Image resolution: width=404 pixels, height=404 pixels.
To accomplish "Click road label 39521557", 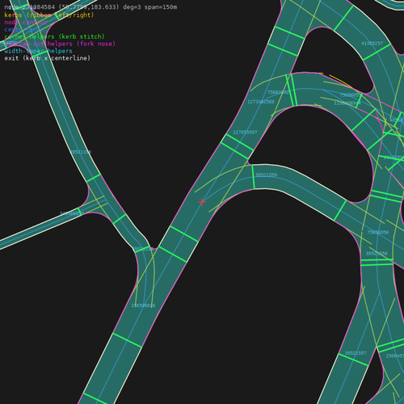I will click(x=356, y=353).
